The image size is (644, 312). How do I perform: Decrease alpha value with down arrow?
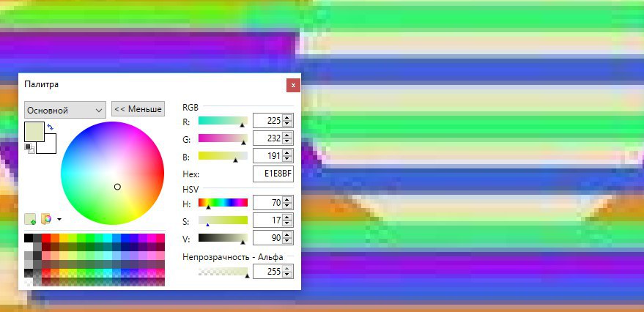tap(287, 275)
